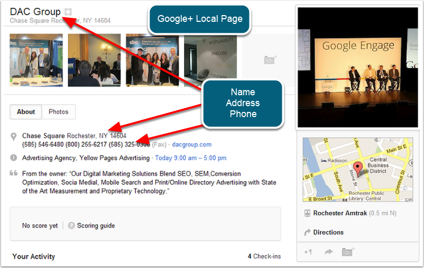Click Rochester Amtrak transit link
Screen dimensions: 424x268
coord(340,213)
